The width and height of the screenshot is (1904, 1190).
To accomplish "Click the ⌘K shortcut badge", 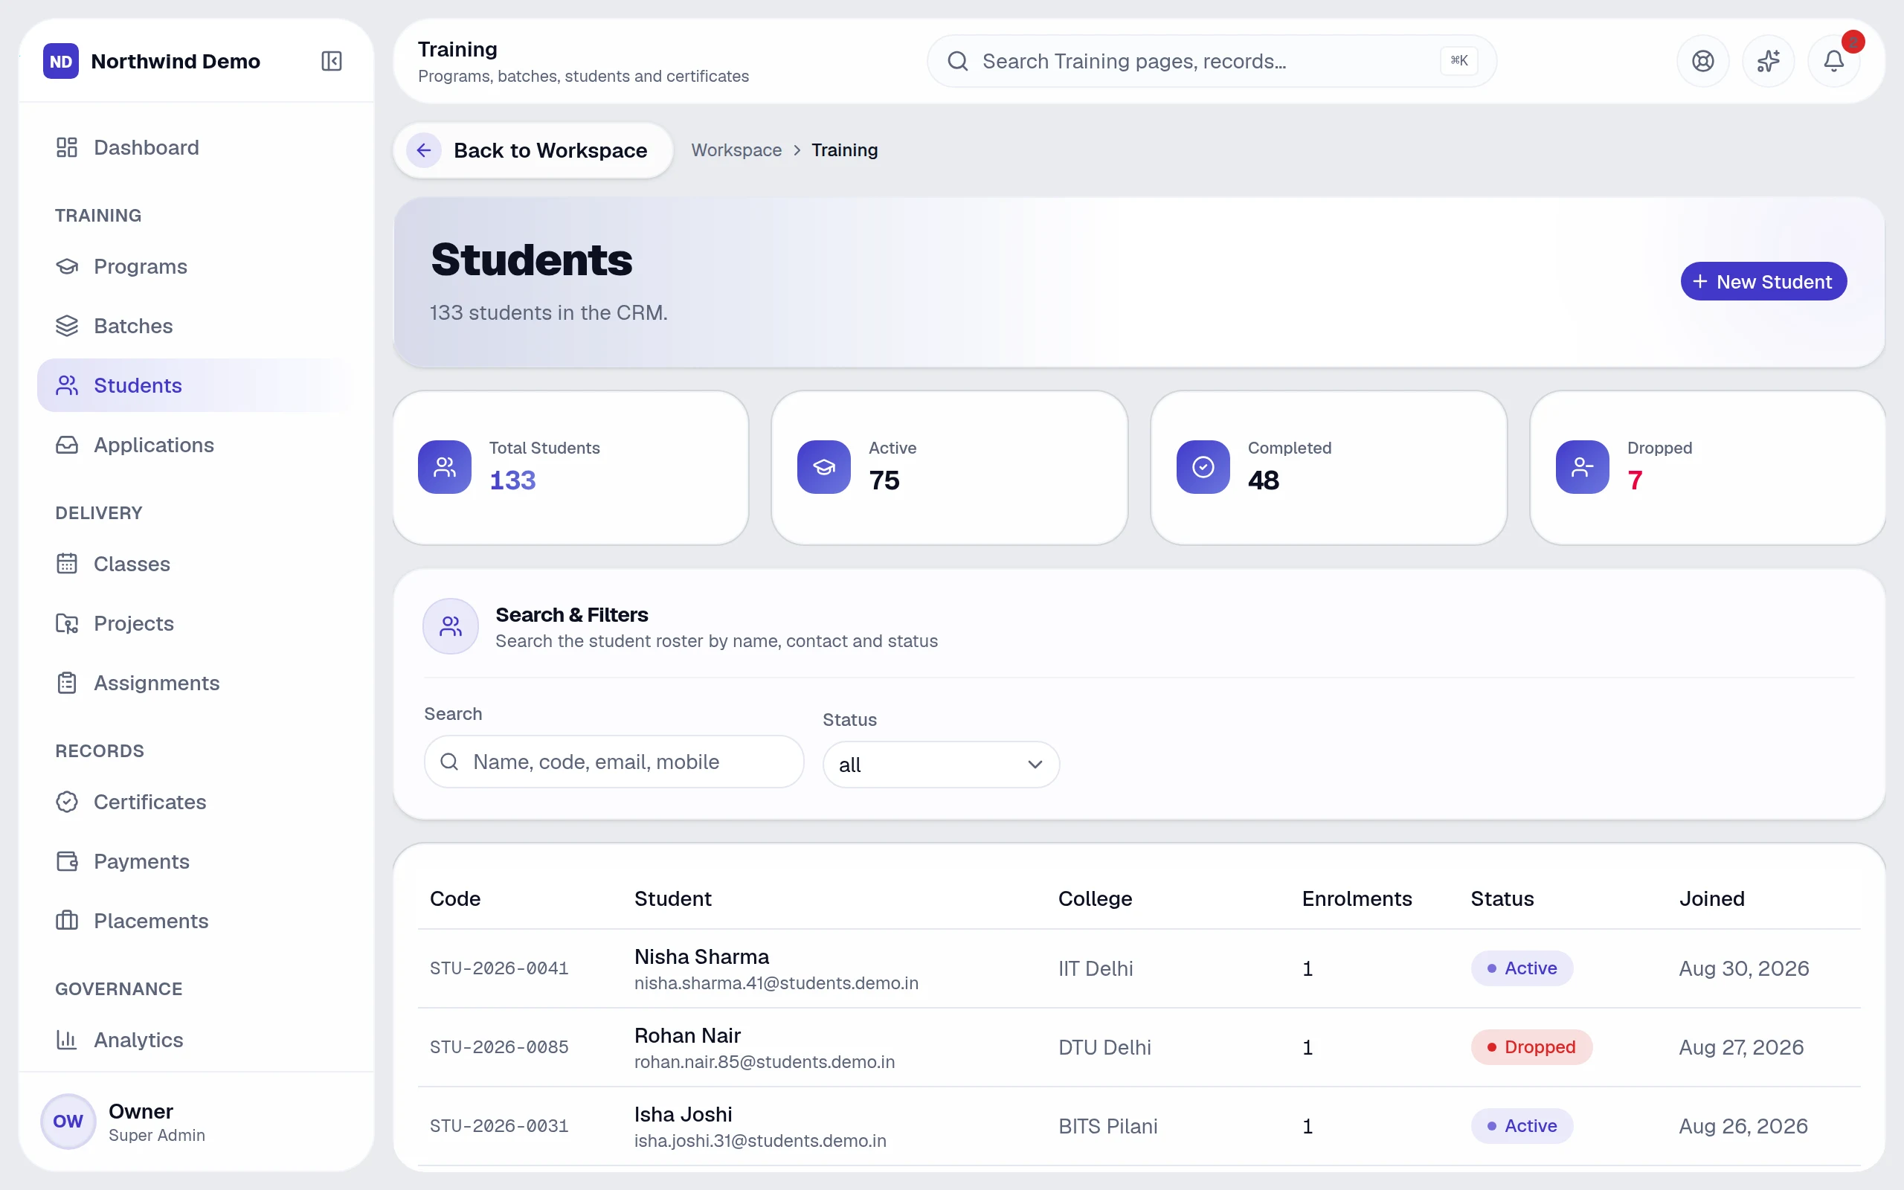I will tap(1458, 60).
